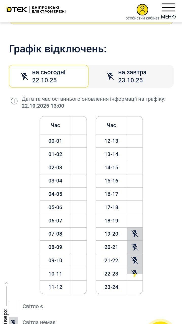The width and height of the screenshot is (182, 324).
Task: Click partial outage icon in 22-23 row
Action: point(135,273)
